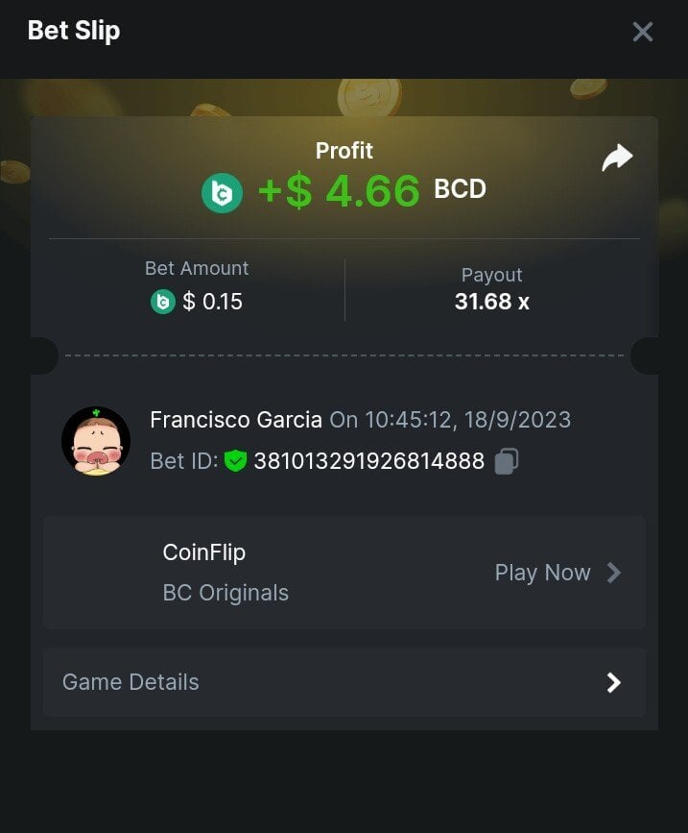688x833 pixels.
Task: Click the BC Originals label
Action: tap(225, 593)
